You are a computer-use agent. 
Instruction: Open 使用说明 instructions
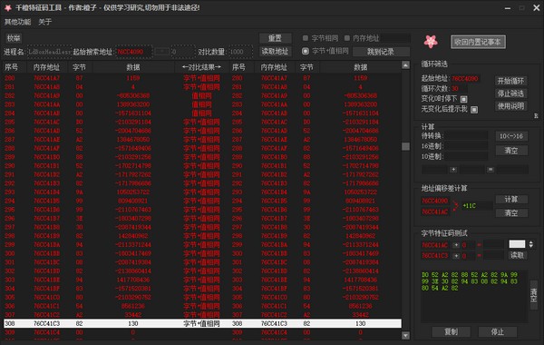click(x=511, y=106)
